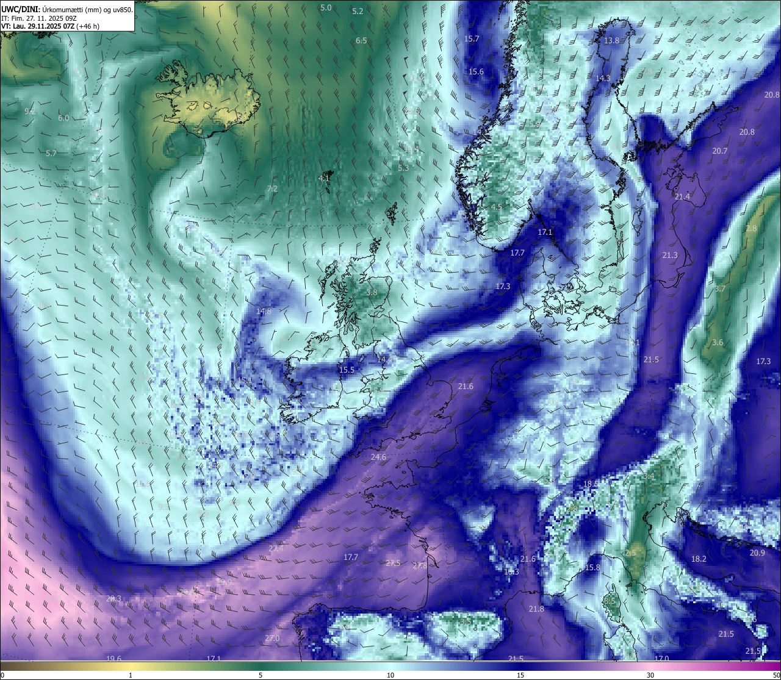This screenshot has width=781, height=680.
Task: Click the colorbar tick labeled 50
Action: pos(776,675)
